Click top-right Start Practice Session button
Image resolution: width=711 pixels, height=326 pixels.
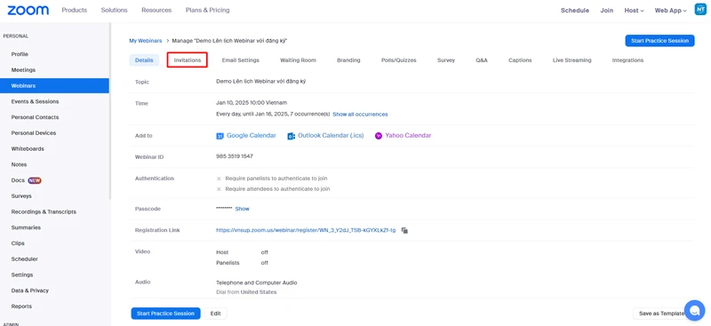click(x=659, y=41)
